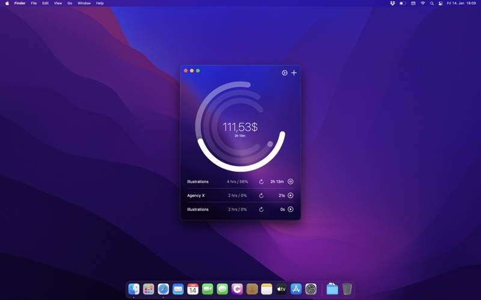Open Notes from the Dock

(x=266, y=289)
